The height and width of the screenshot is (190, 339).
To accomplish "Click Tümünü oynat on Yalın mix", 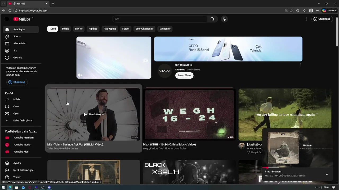I will 94,115.
